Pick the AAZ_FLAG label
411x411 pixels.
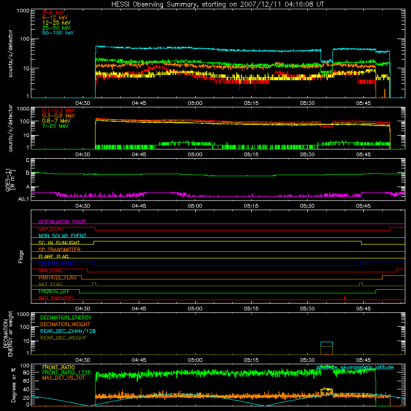[x=50, y=284]
